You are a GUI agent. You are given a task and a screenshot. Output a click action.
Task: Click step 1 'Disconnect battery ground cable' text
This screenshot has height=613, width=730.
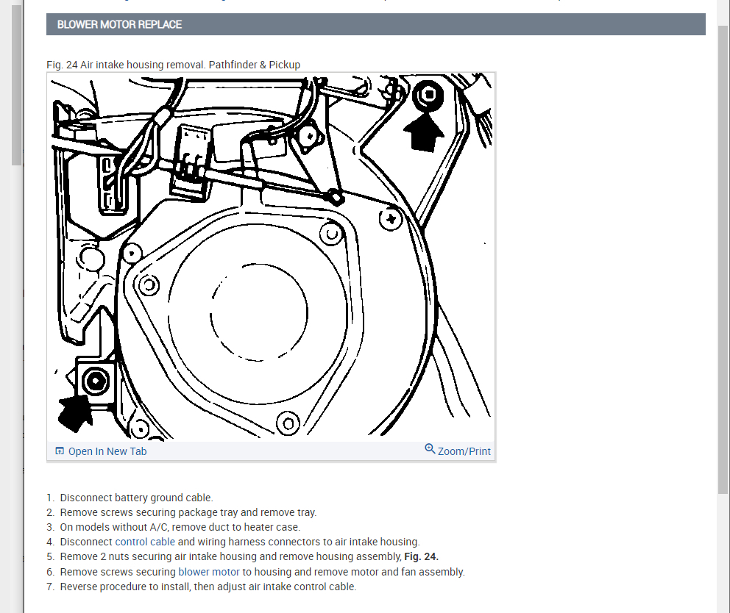point(136,498)
